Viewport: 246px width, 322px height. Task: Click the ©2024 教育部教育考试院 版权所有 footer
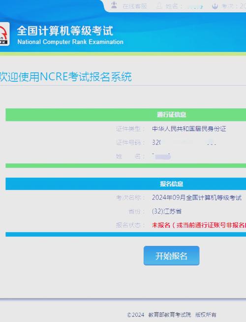(172, 315)
